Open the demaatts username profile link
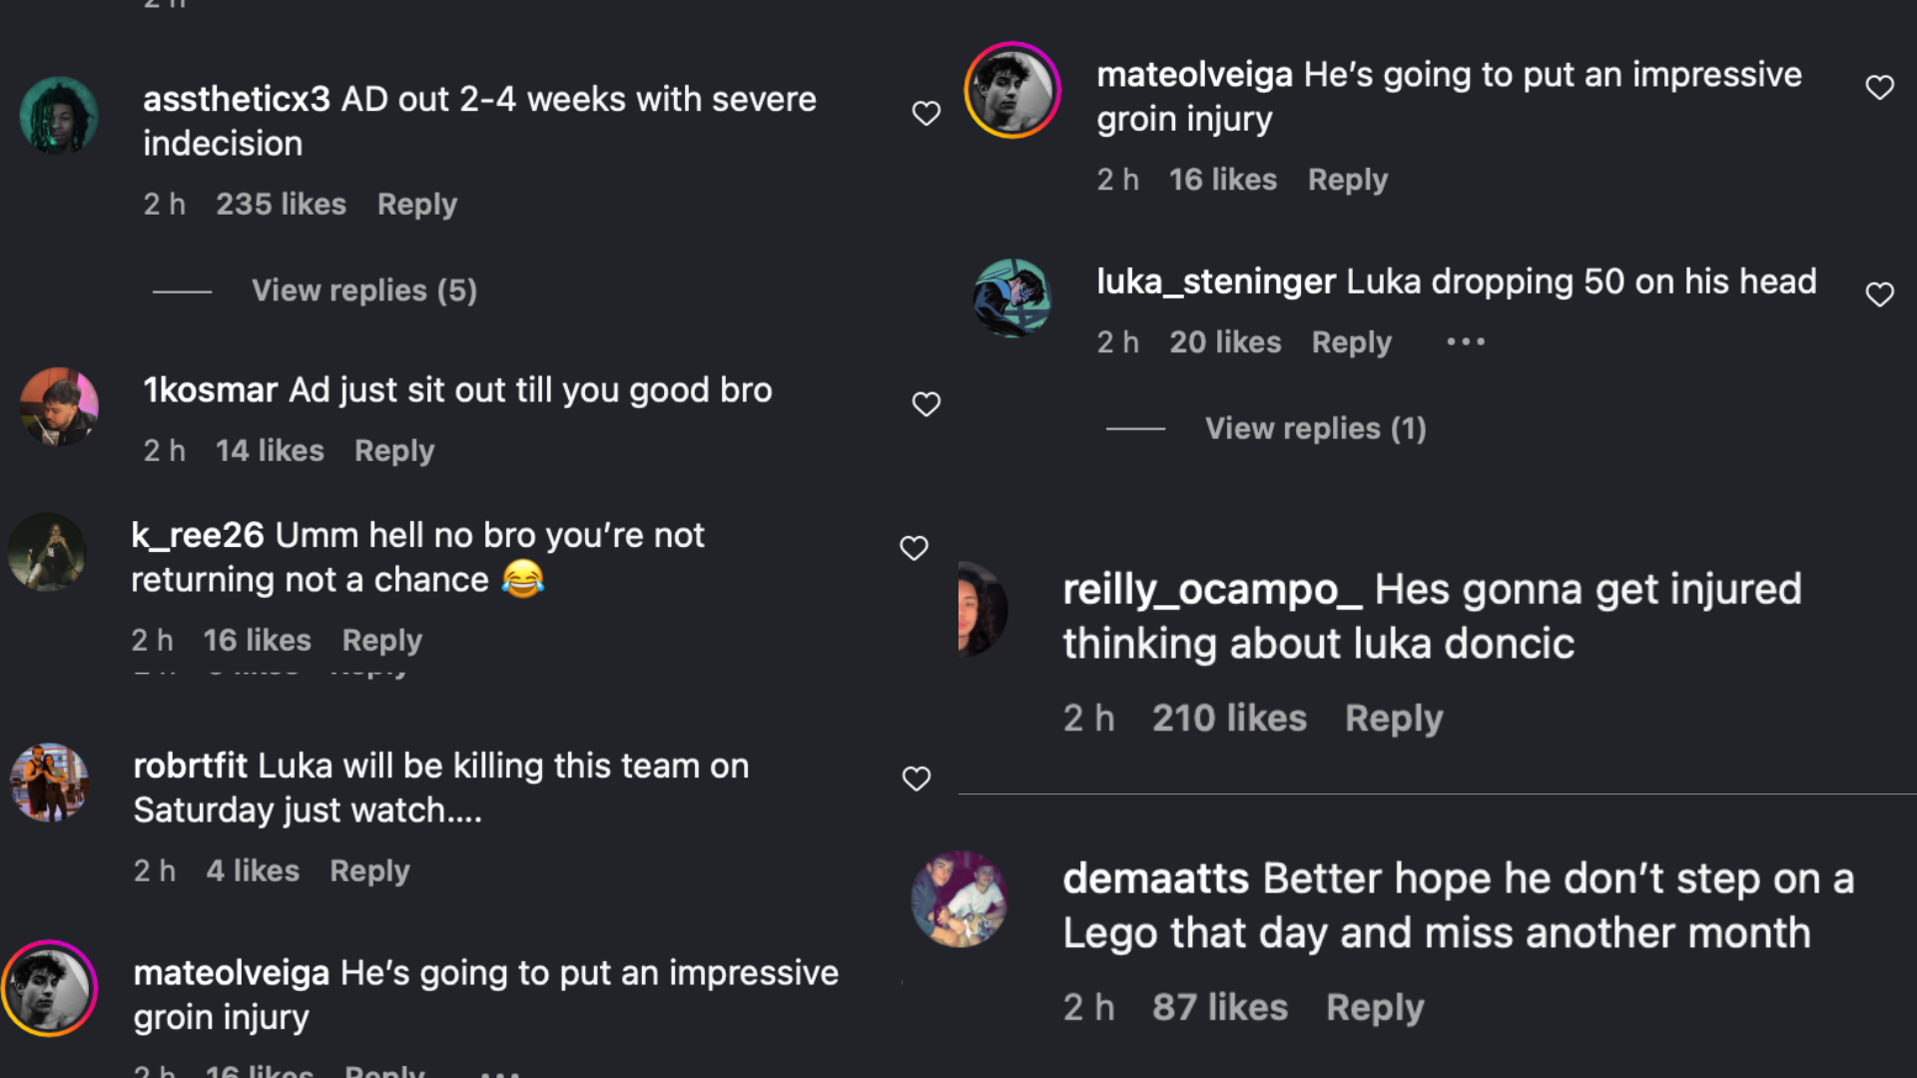Image resolution: width=1917 pixels, height=1078 pixels. [1155, 879]
